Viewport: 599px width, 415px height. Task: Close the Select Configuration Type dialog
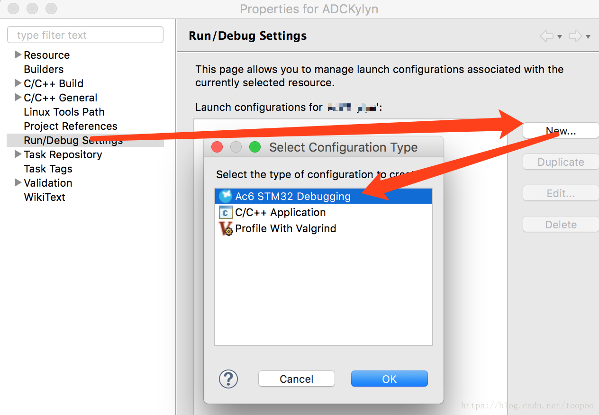point(217,147)
